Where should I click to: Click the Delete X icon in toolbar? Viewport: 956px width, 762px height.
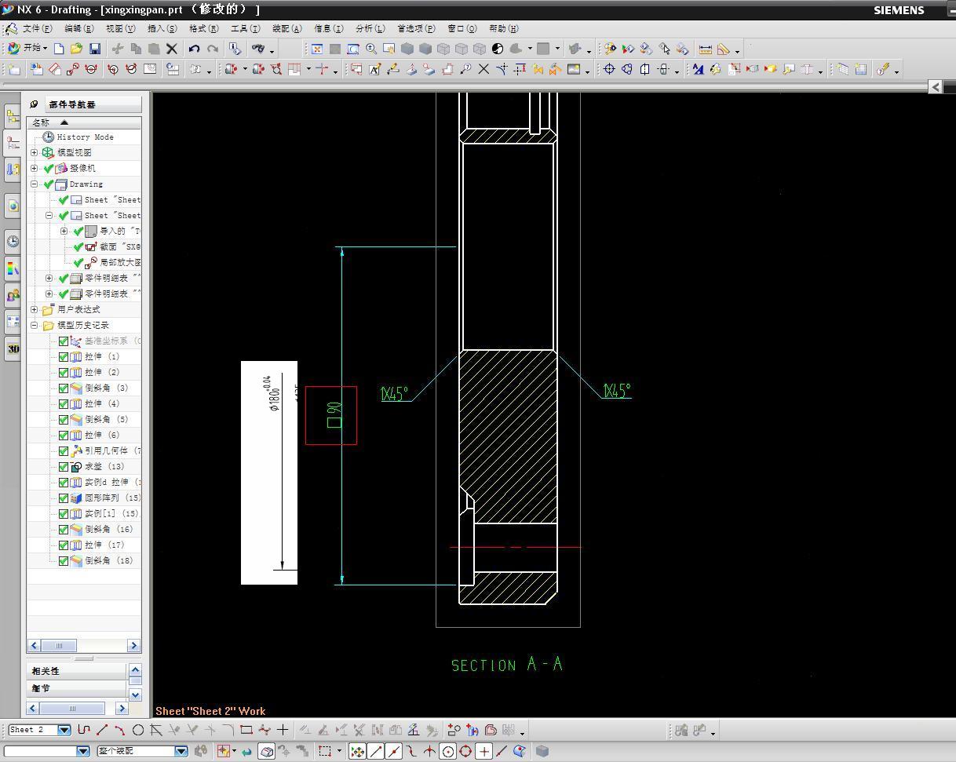[x=172, y=49]
